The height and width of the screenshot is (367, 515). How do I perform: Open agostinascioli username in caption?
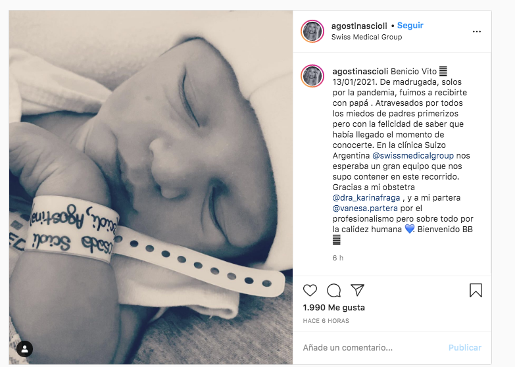point(360,71)
